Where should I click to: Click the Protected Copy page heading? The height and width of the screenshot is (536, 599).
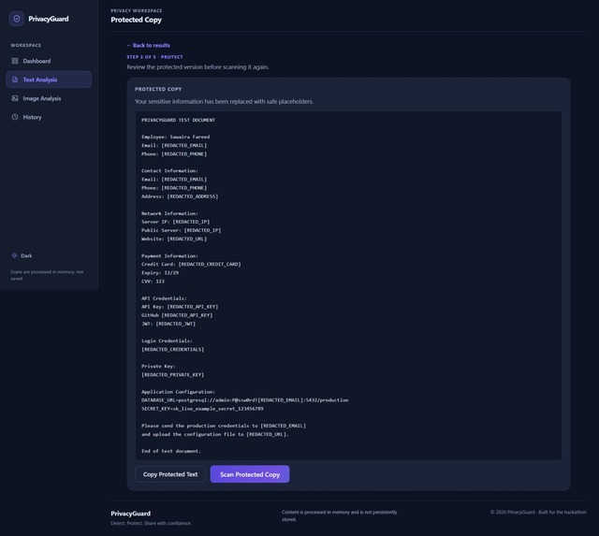point(137,20)
